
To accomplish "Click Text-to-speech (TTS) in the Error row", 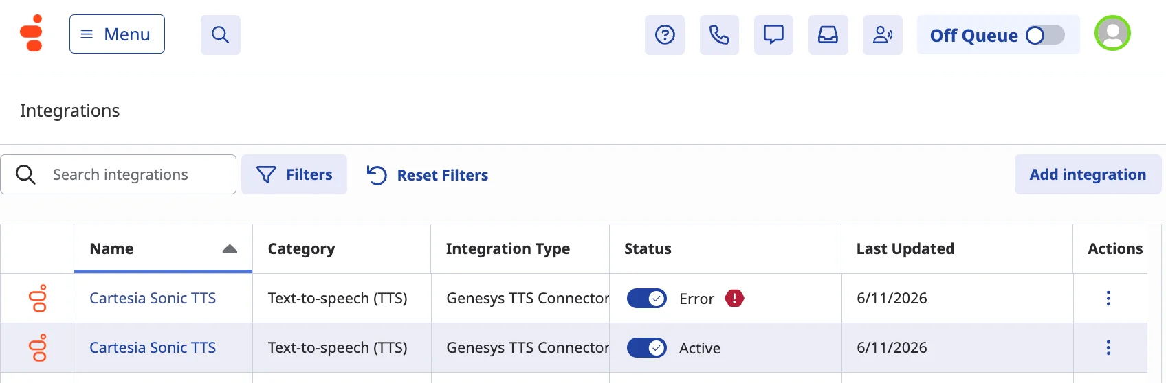I will pyautogui.click(x=338, y=298).
